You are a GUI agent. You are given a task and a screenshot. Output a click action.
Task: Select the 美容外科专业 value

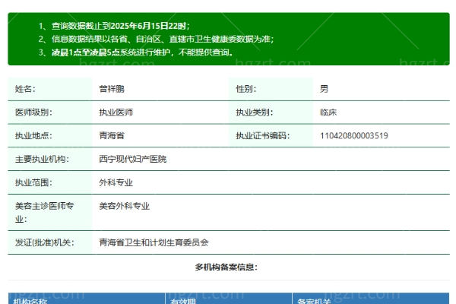pyautogui.click(x=124, y=206)
